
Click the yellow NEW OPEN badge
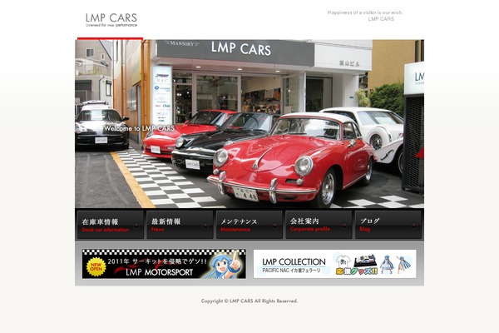[96, 267]
